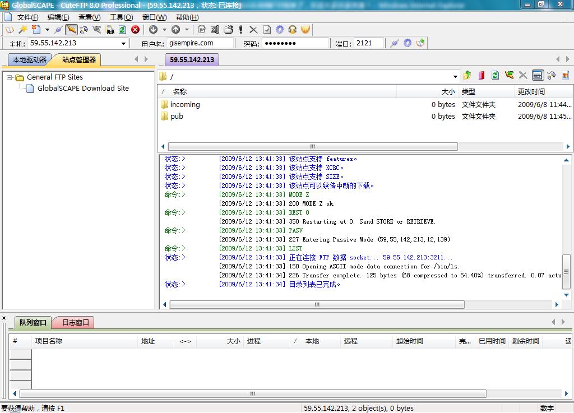
Task: Select GlobalSCAPE Download Site tree entry
Action: tap(83, 88)
